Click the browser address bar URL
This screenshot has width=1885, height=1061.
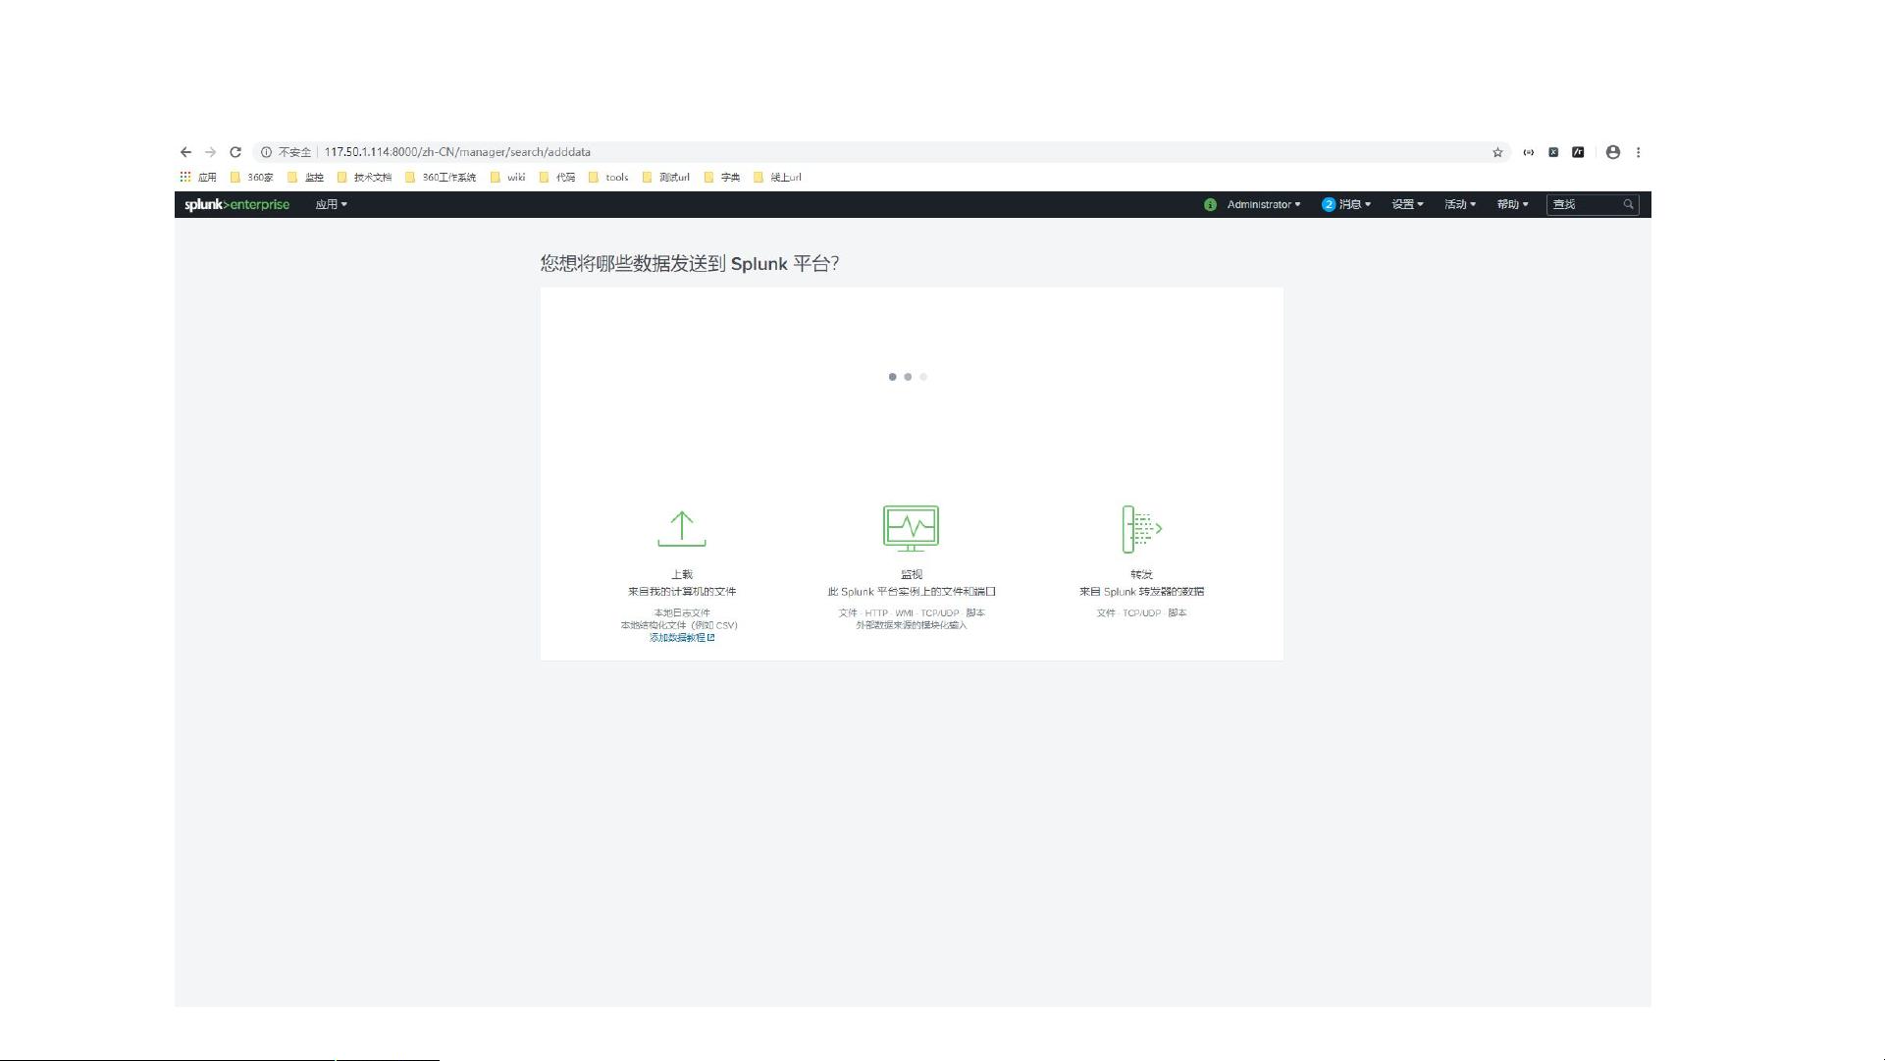(457, 152)
